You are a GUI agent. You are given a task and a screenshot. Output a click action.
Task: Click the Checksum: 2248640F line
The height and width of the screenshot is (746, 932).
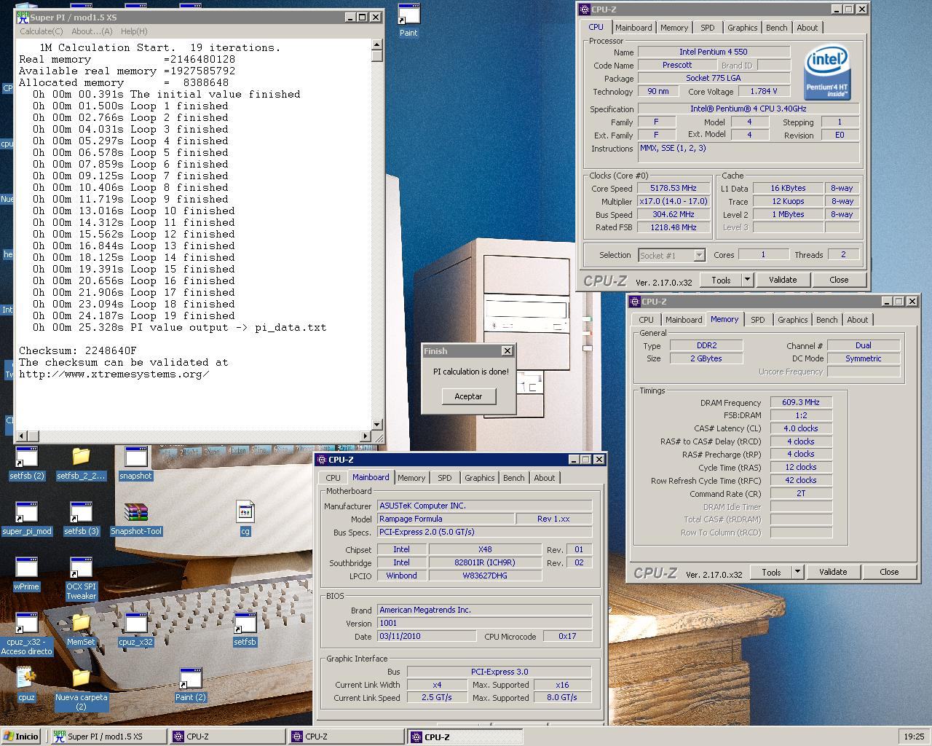click(x=78, y=350)
